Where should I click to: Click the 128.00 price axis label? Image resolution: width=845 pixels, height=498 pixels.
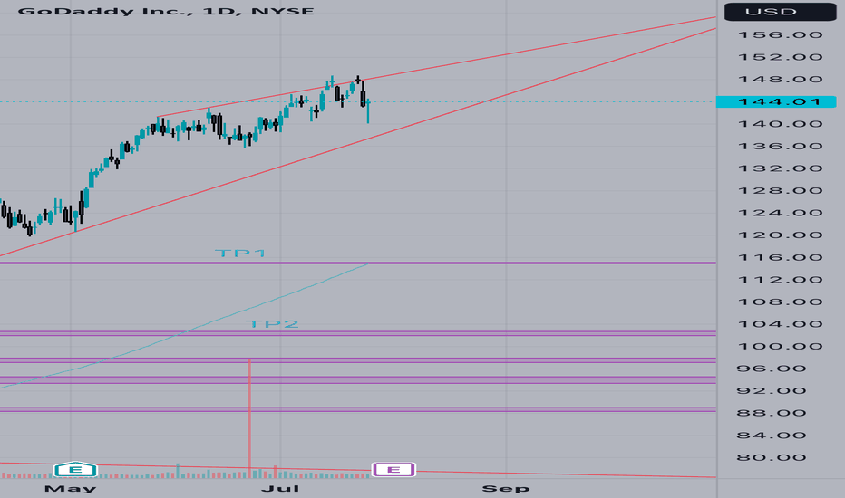pyautogui.click(x=780, y=190)
